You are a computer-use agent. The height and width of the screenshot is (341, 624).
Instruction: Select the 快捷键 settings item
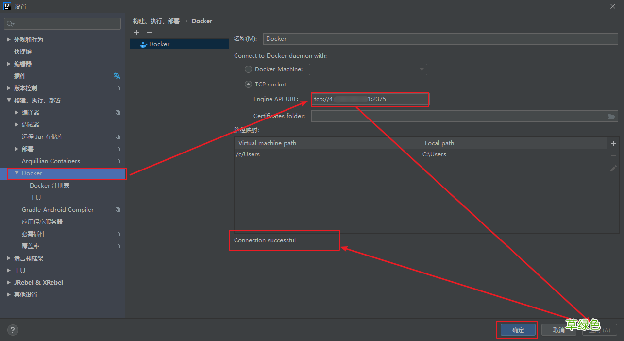23,51
